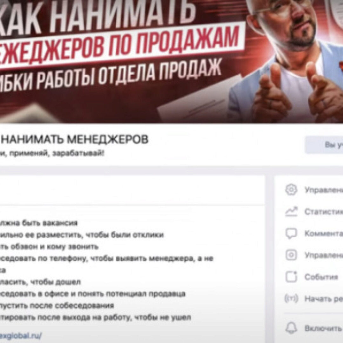
Task: Select the Статистика menu entry
Action: tap(324, 212)
